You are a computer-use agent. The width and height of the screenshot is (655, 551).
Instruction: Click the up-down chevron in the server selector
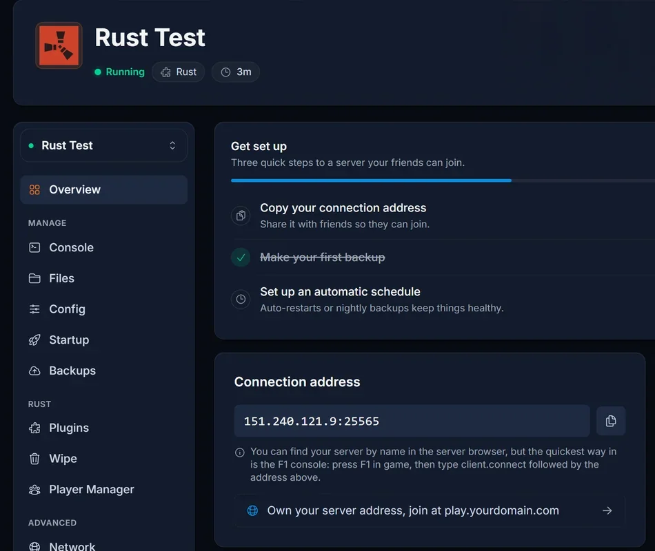(172, 145)
